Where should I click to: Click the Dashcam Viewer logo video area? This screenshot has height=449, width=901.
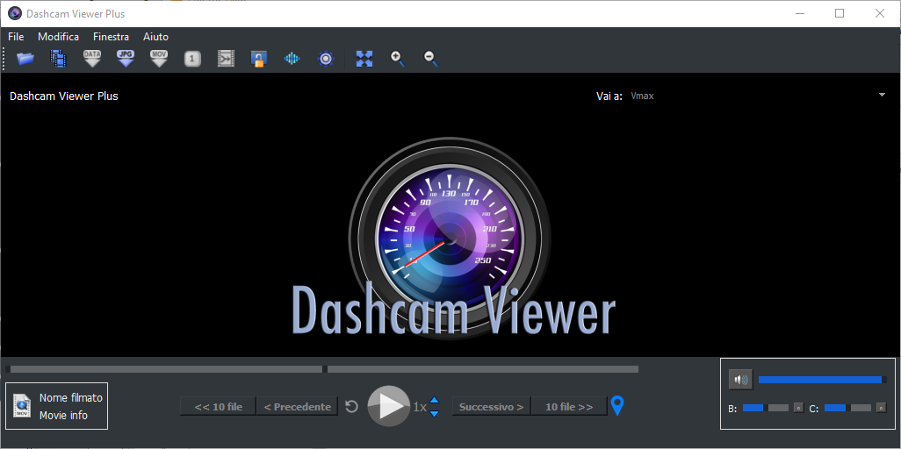pos(450,237)
